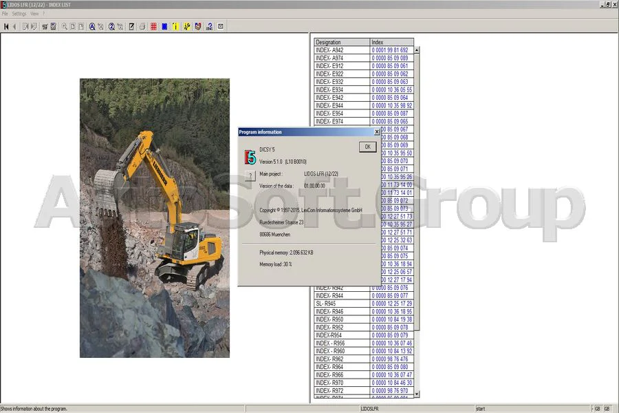Click the Liebherr excavator image
The width and height of the screenshot is (619, 413).
pyautogui.click(x=155, y=218)
